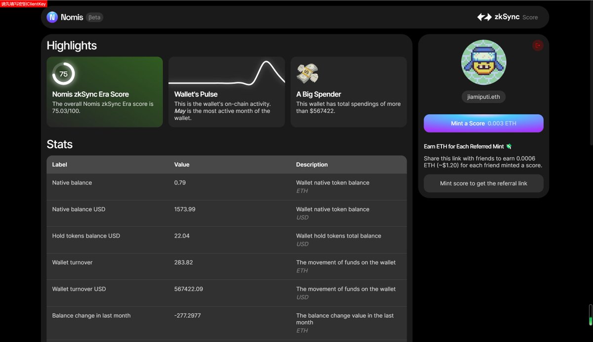The width and height of the screenshot is (593, 342).
Task: Click the jiamiputi.eth name badge
Action: [x=483, y=97]
